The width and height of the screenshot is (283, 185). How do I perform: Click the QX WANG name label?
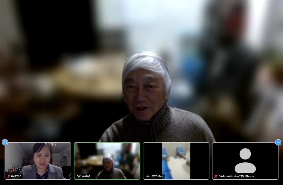click(x=83, y=176)
